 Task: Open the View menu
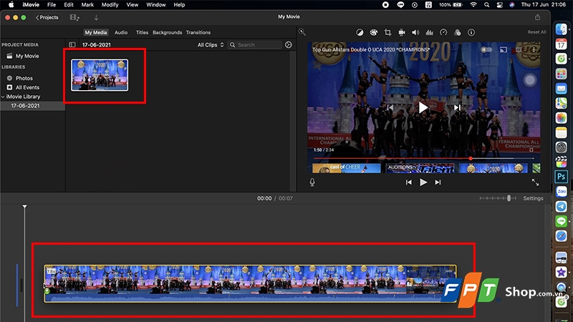click(x=133, y=5)
